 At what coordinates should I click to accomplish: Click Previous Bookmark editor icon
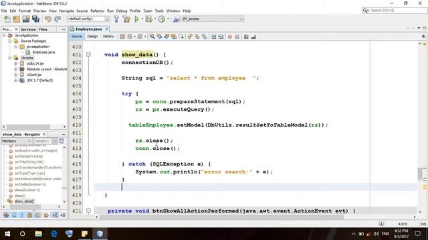(x=190, y=37)
